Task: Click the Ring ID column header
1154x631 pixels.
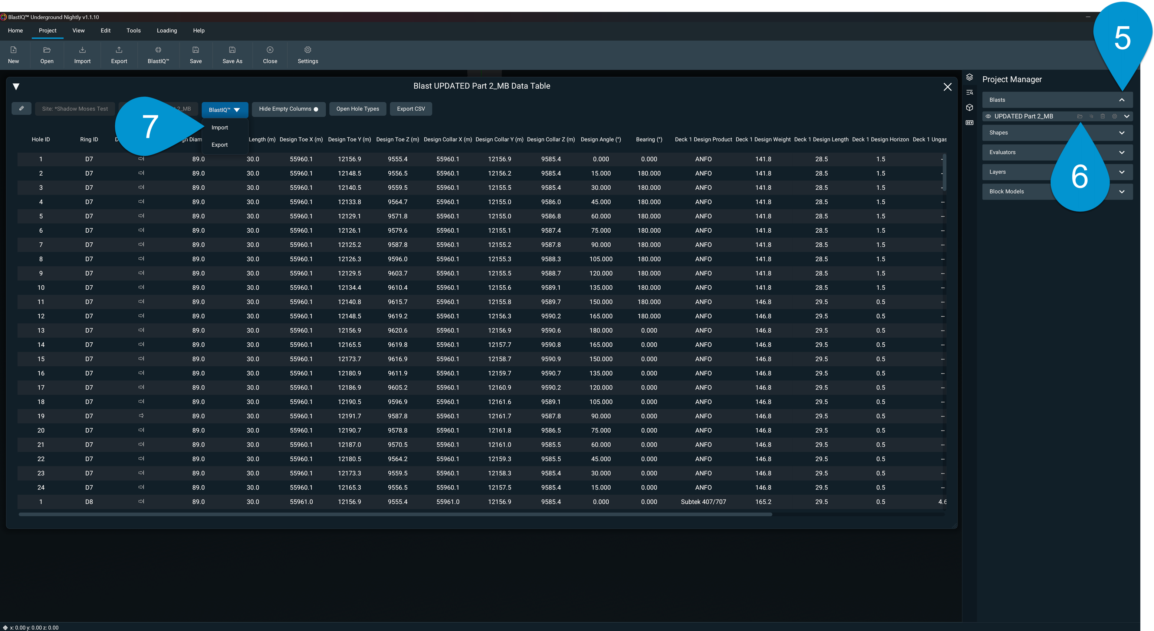Action: pyautogui.click(x=89, y=140)
